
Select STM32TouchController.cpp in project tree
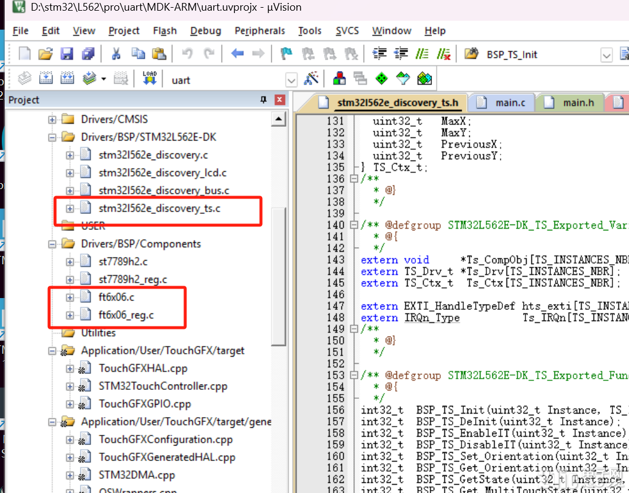click(x=163, y=386)
